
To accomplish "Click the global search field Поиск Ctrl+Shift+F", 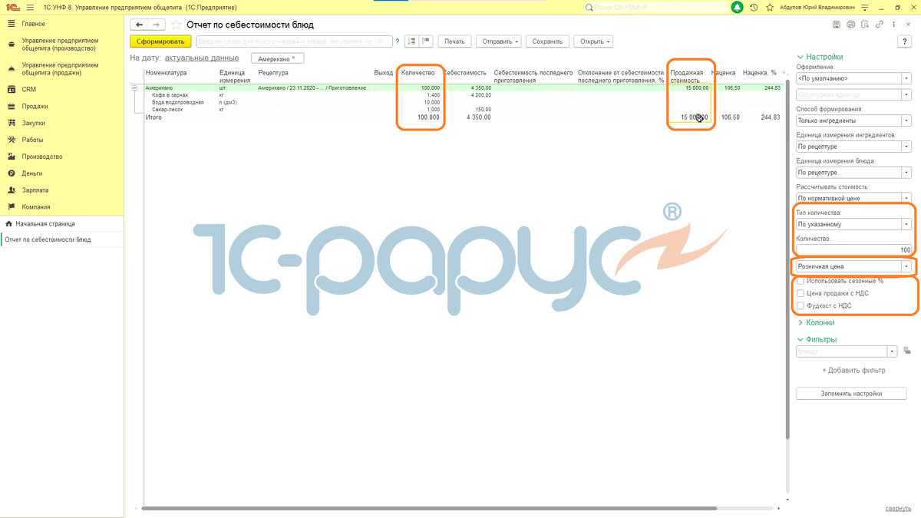I will point(655,7).
